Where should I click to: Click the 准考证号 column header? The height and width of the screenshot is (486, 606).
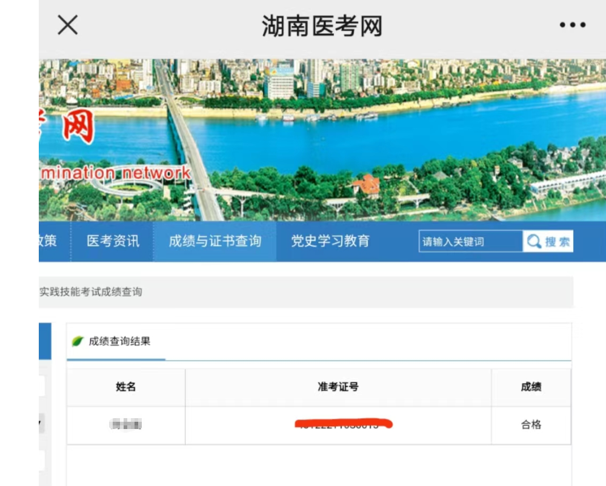338,387
